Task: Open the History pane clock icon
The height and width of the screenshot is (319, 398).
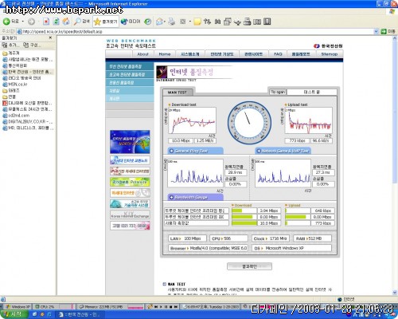Action: click(x=148, y=22)
